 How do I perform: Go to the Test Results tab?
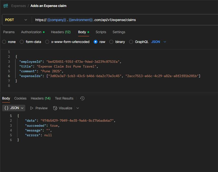(64, 98)
